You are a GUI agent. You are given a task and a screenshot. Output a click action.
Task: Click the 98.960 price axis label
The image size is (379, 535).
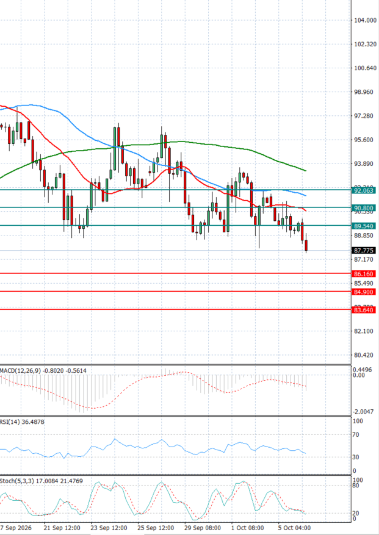[363, 92]
